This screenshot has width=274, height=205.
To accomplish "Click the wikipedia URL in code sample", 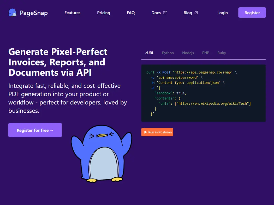I will point(213,104).
